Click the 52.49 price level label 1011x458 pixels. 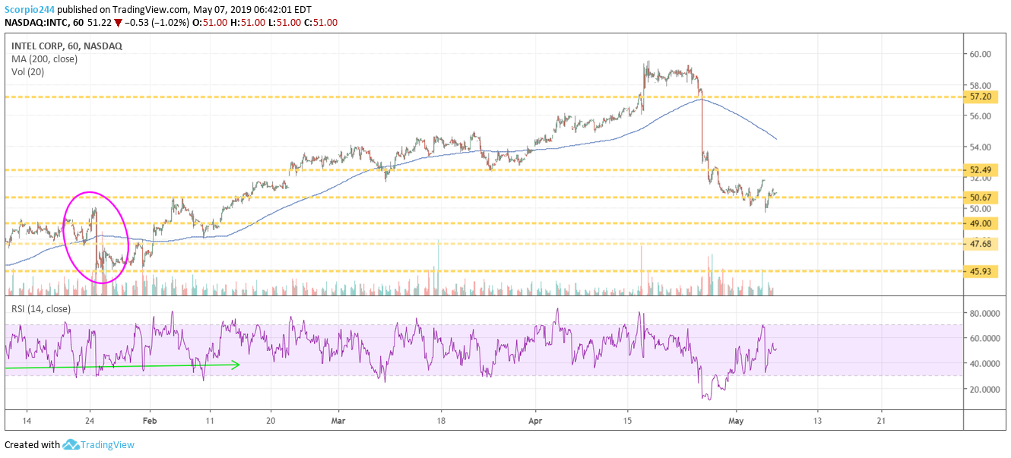981,169
